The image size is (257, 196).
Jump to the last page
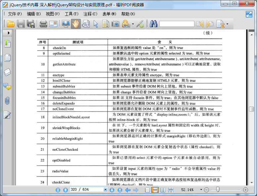point(120,190)
